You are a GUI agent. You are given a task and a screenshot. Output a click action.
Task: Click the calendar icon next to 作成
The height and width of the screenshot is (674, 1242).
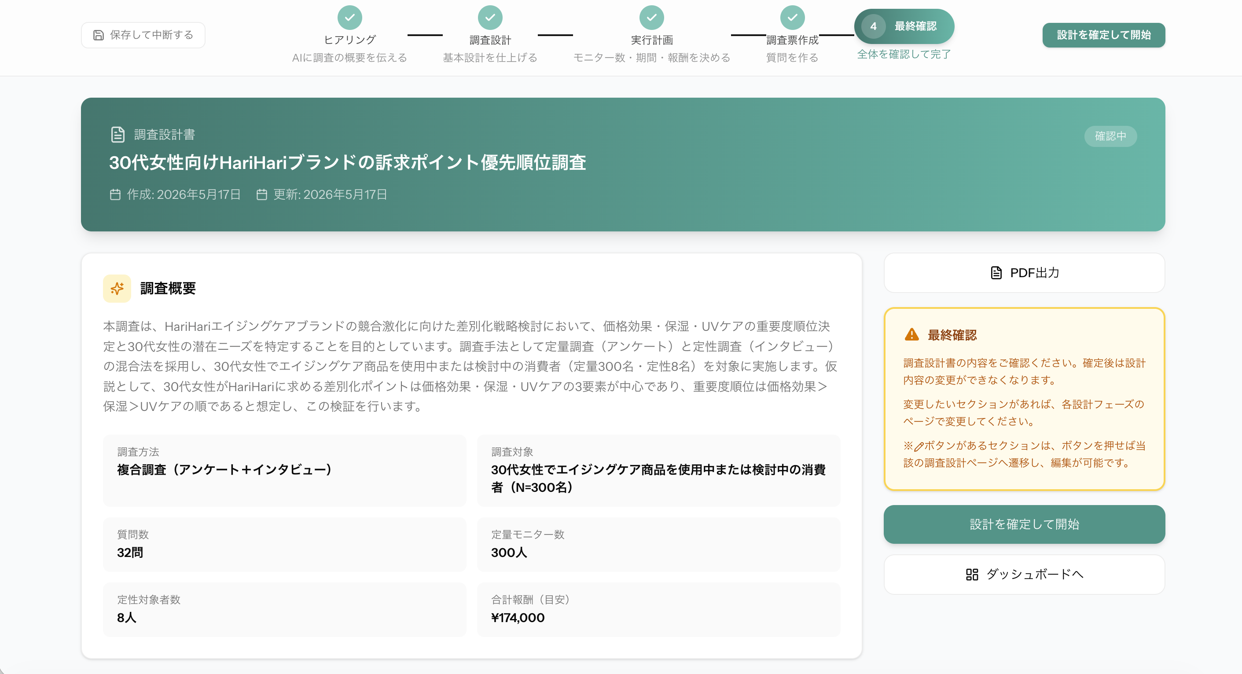pos(115,194)
